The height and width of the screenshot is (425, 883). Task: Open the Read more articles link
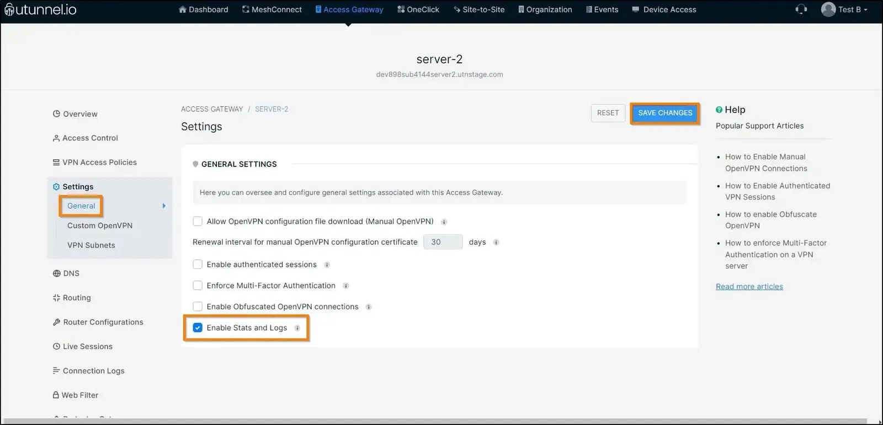[x=749, y=287]
